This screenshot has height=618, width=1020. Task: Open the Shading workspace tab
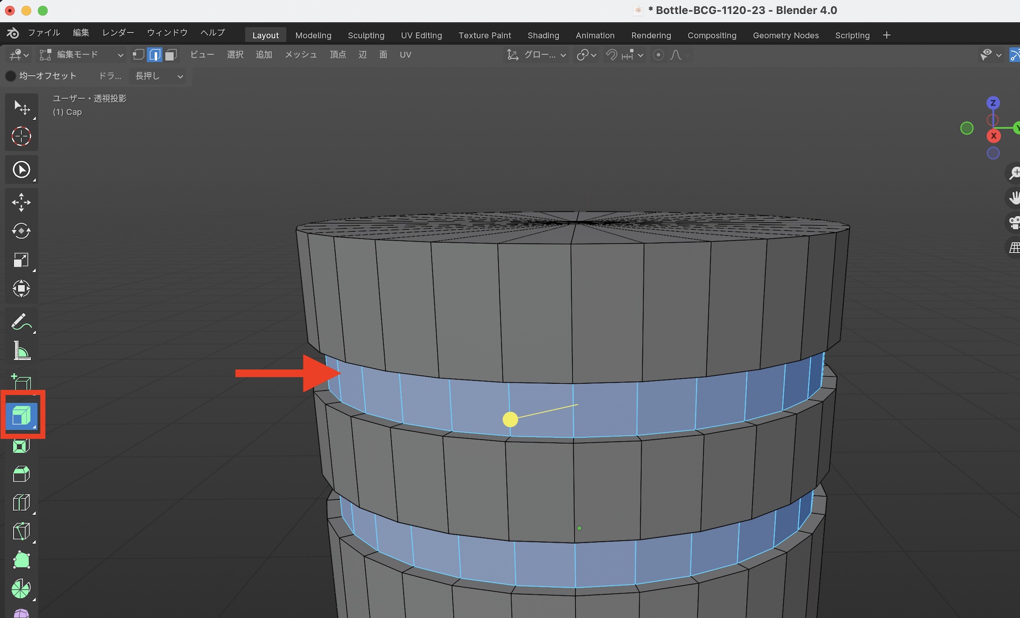tap(543, 35)
